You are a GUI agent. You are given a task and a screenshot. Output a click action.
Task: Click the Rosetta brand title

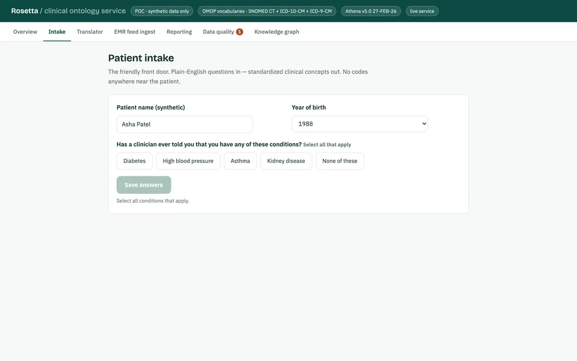24,11
